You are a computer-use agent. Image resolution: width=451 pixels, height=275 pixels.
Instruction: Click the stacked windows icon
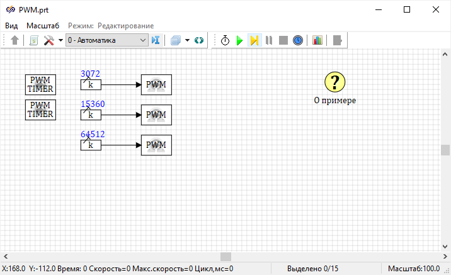[176, 40]
